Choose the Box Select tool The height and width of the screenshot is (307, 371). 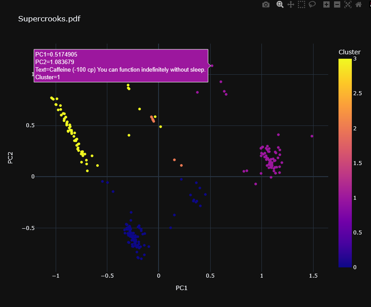pyautogui.click(x=302, y=4)
